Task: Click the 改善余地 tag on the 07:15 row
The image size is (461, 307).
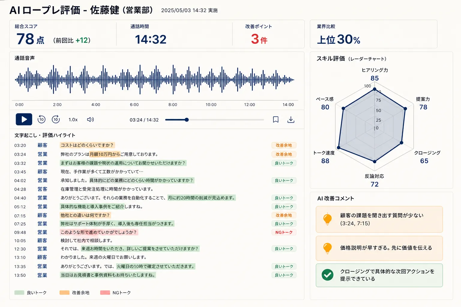Action: (x=284, y=215)
